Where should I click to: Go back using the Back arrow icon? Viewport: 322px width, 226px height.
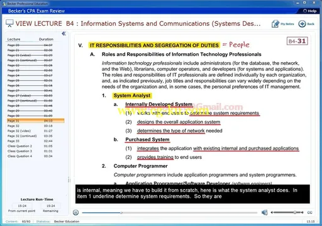point(302,24)
